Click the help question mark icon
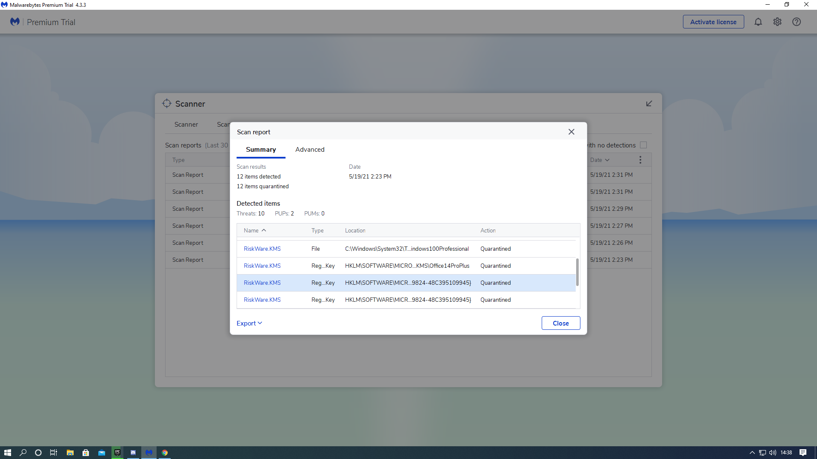 tap(797, 22)
